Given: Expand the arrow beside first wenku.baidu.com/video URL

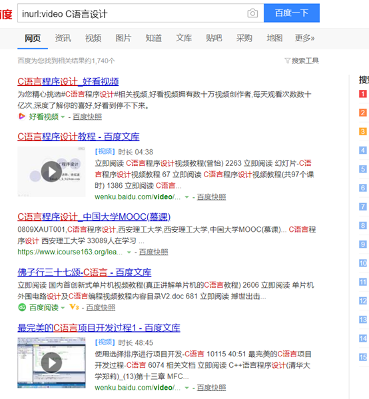Looking at the screenshot, I should tap(186, 197).
